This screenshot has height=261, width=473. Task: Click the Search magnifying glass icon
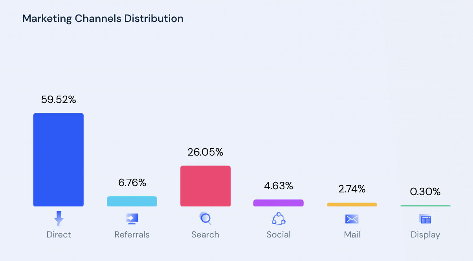pyautogui.click(x=205, y=218)
